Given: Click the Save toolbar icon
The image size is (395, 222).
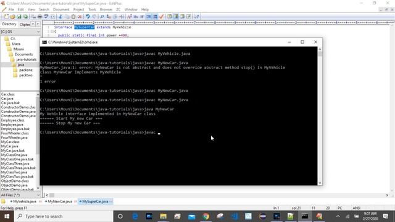Looking at the screenshot, I should [19, 17].
